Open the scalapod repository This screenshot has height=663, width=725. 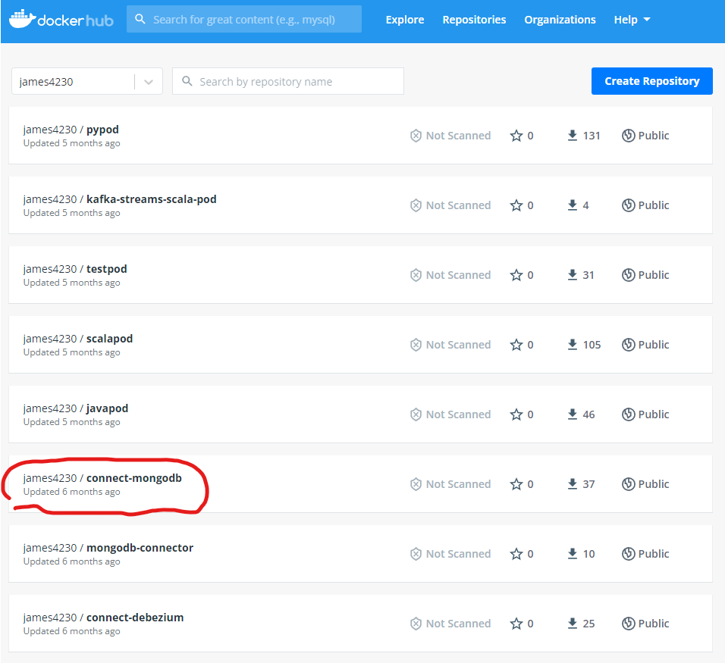tap(109, 339)
